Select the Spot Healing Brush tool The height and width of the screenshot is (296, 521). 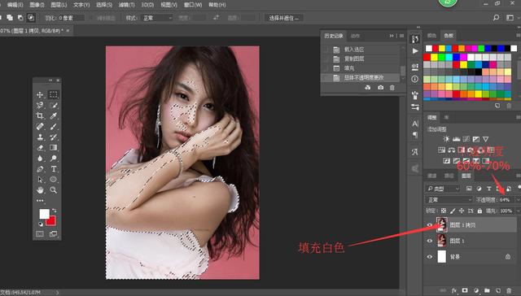pos(40,126)
